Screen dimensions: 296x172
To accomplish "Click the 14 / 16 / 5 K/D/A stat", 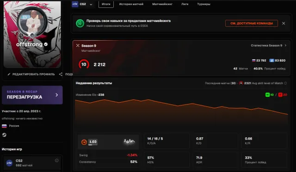I will pos(166,141).
